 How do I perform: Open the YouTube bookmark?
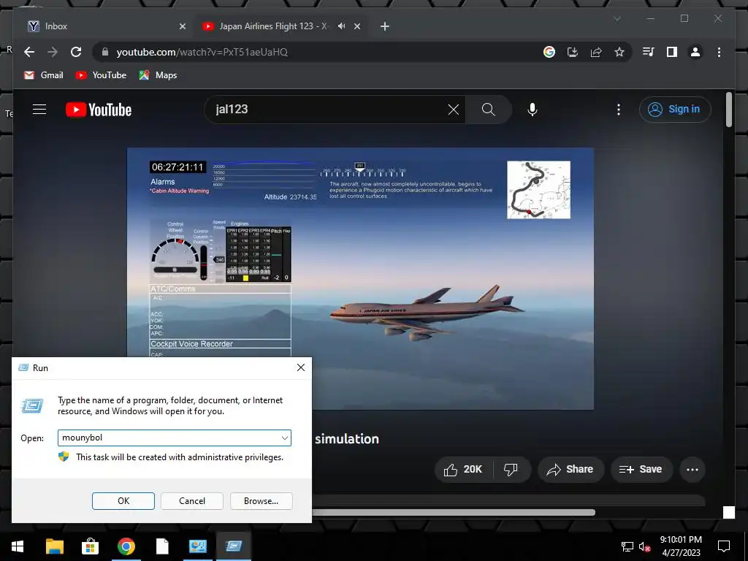[101, 75]
